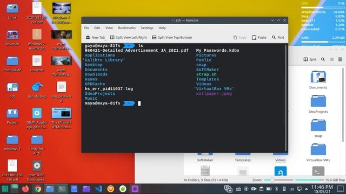Click the search icon in Dolphin toolbar
The width and height of the screenshot is (346, 194).
323,59
